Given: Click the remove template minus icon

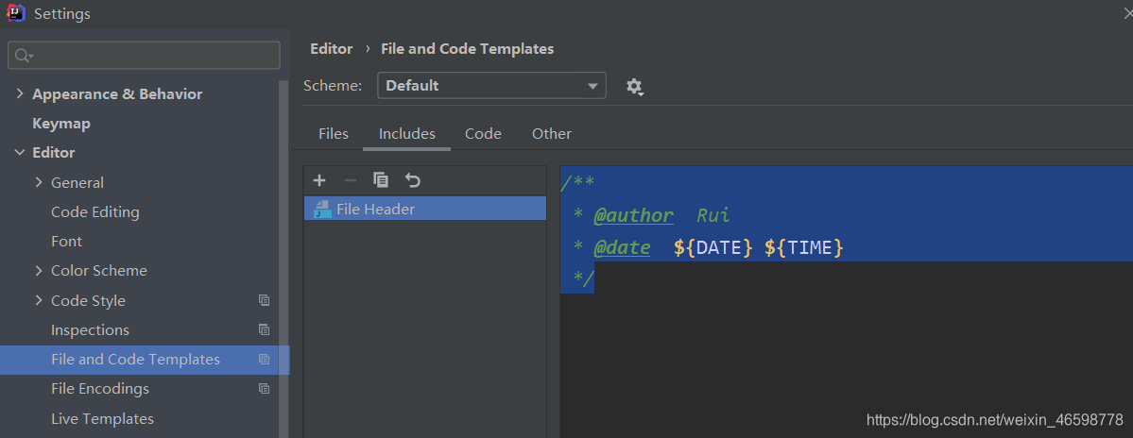Looking at the screenshot, I should 351,180.
